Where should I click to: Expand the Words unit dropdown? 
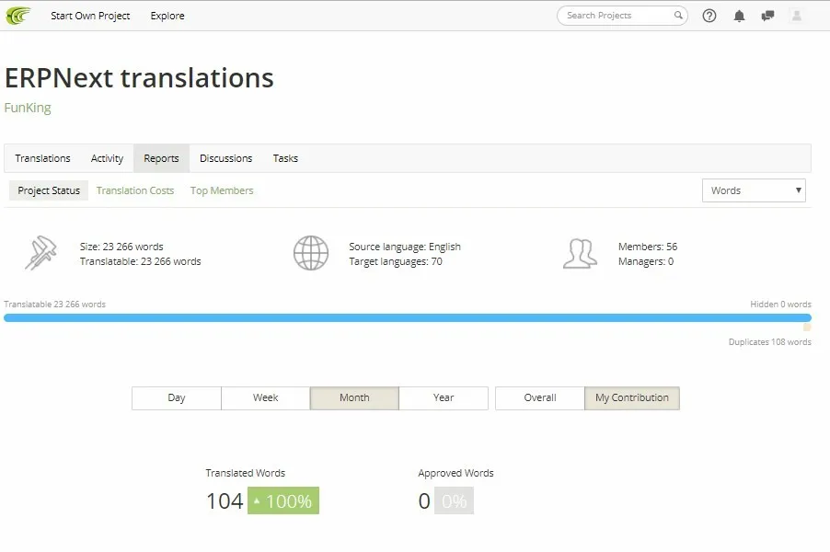(x=754, y=190)
